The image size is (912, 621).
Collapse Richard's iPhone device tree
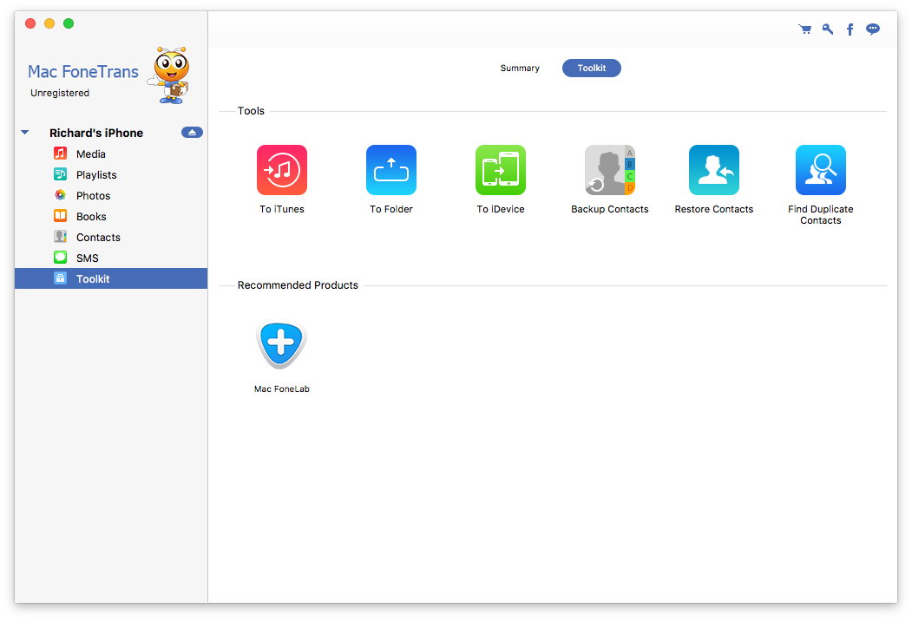(x=25, y=133)
